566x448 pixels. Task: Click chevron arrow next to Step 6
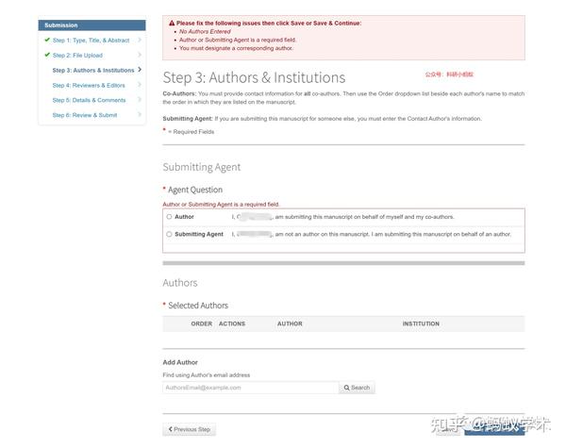140,115
